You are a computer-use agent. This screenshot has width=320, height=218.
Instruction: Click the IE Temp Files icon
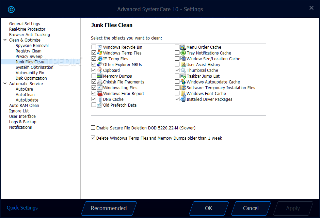click(100, 59)
